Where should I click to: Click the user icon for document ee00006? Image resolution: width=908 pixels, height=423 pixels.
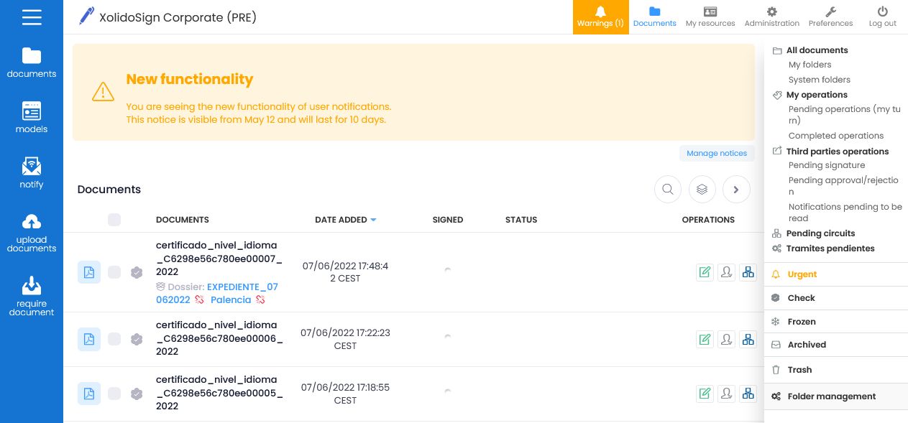click(x=727, y=339)
